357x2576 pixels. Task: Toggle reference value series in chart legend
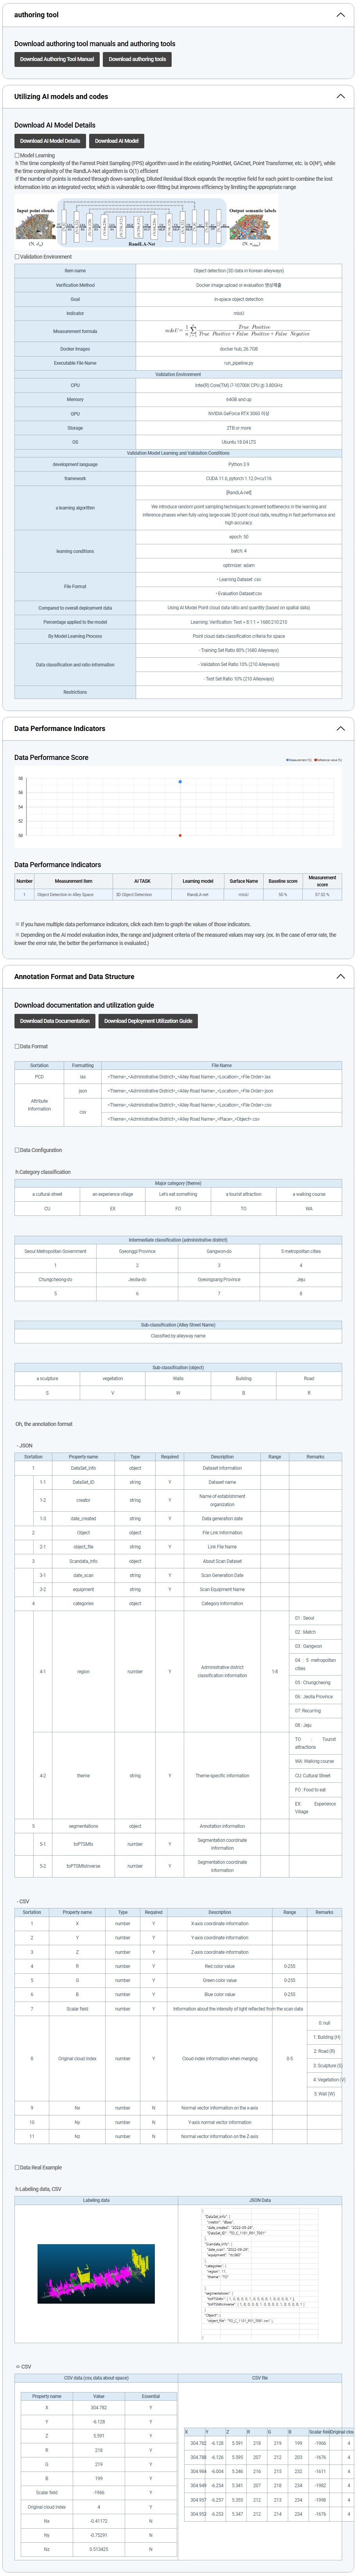pos(328,760)
